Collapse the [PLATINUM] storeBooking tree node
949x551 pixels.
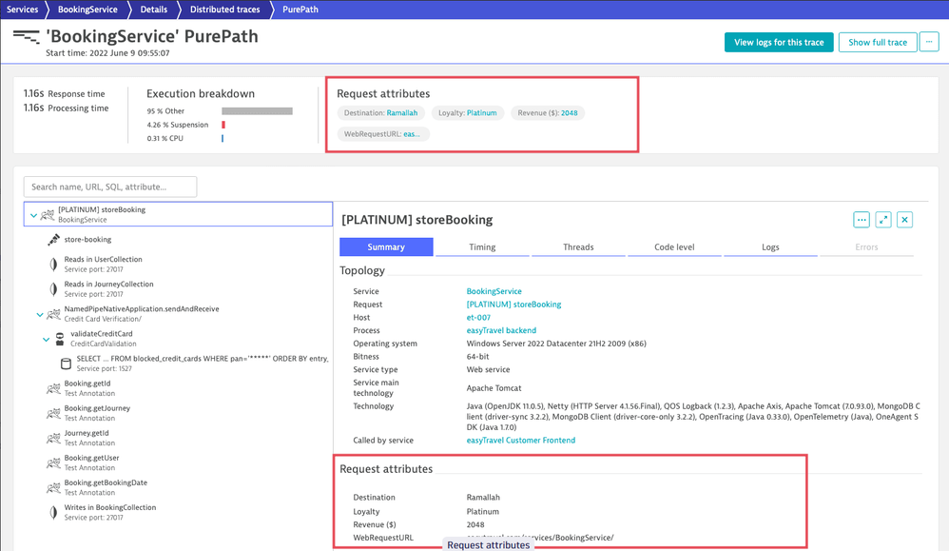pos(34,215)
